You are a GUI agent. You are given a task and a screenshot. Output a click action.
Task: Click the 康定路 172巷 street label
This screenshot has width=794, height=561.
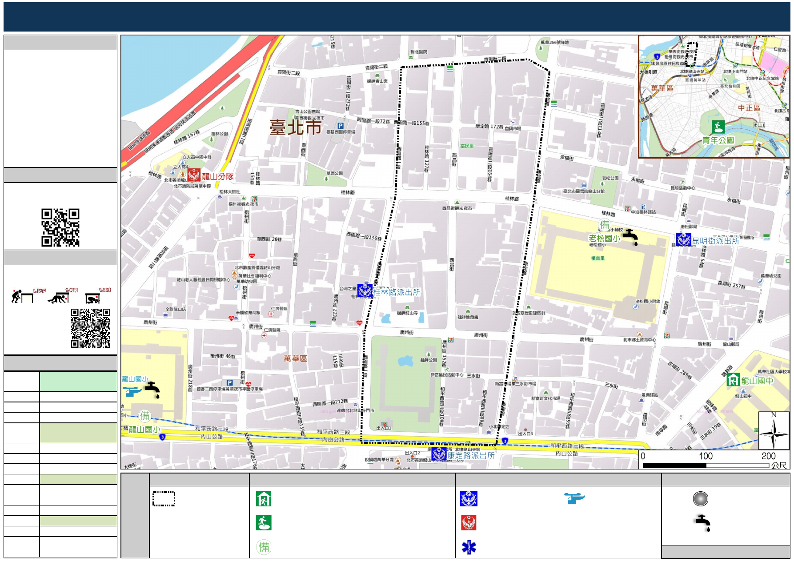489,127
